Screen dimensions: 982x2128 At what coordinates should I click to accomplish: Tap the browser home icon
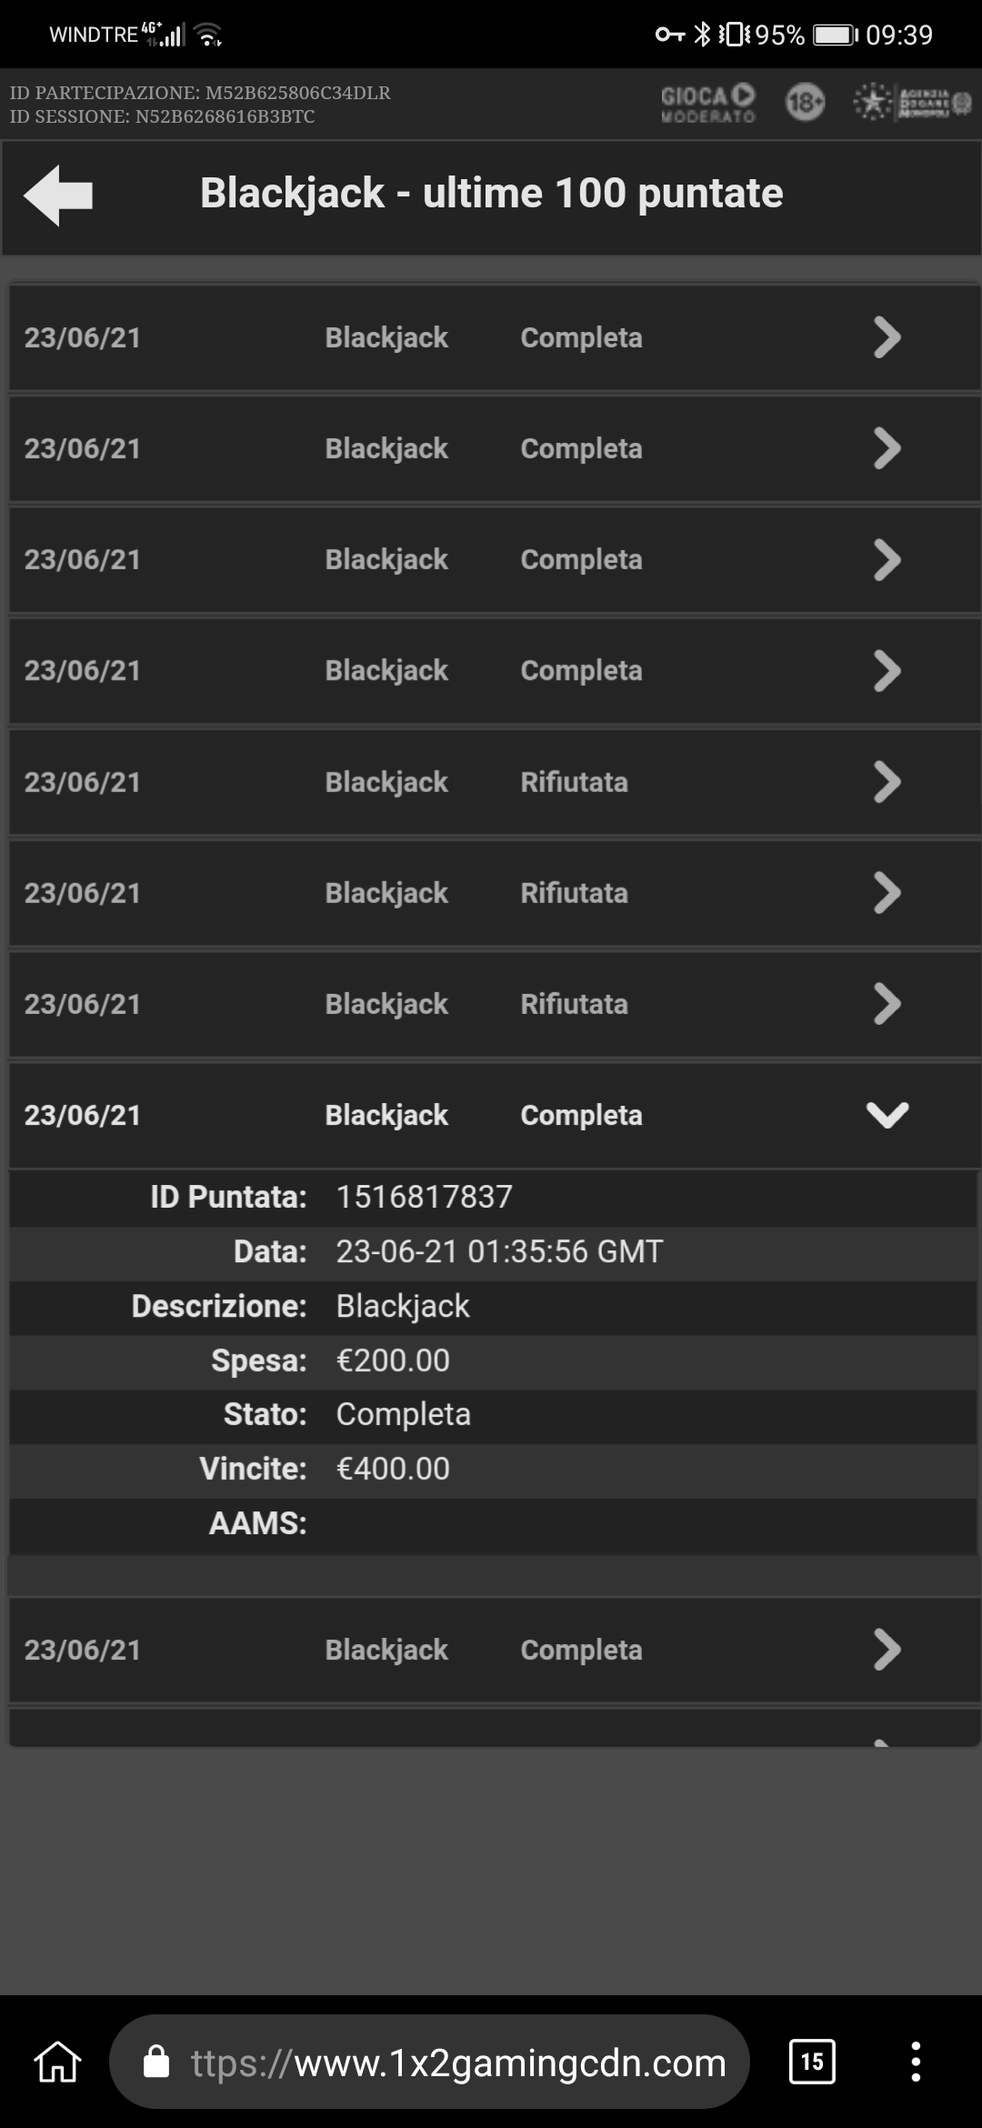click(x=57, y=2062)
